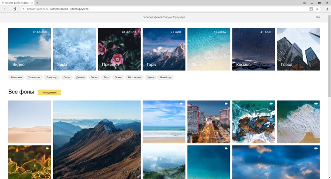Switch to the Галерея фонов browser tab
This screenshot has height=179, width=331.
[17, 3]
